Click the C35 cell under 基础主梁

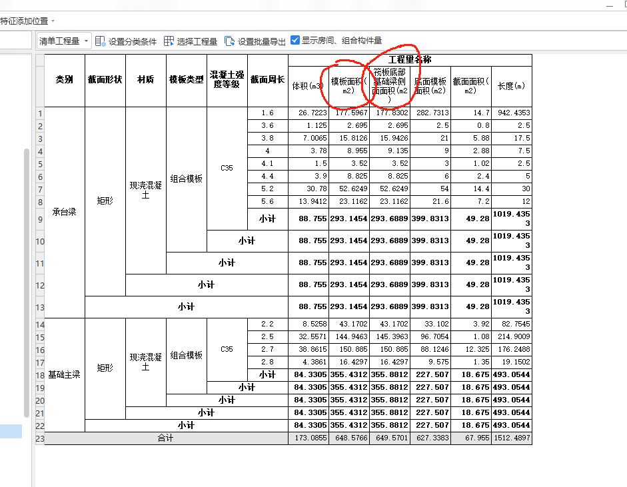point(227,350)
